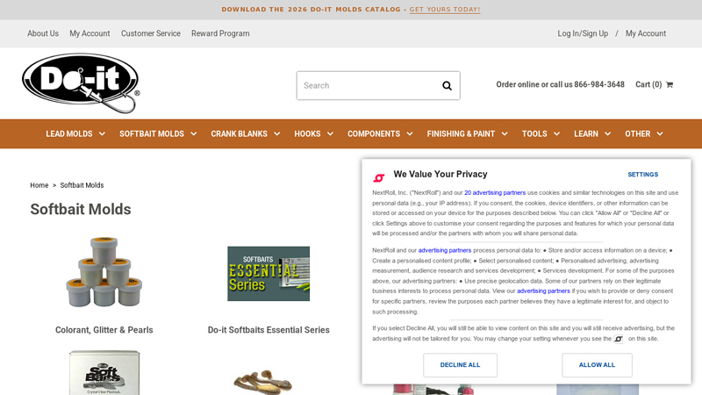Open the Finishing & Paint menu
702x395 pixels.
coord(467,134)
